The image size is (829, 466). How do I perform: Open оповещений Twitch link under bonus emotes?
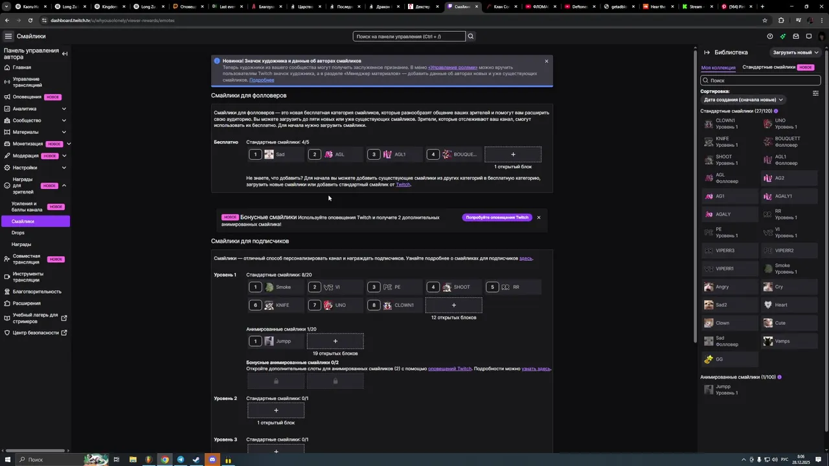pos(449,369)
